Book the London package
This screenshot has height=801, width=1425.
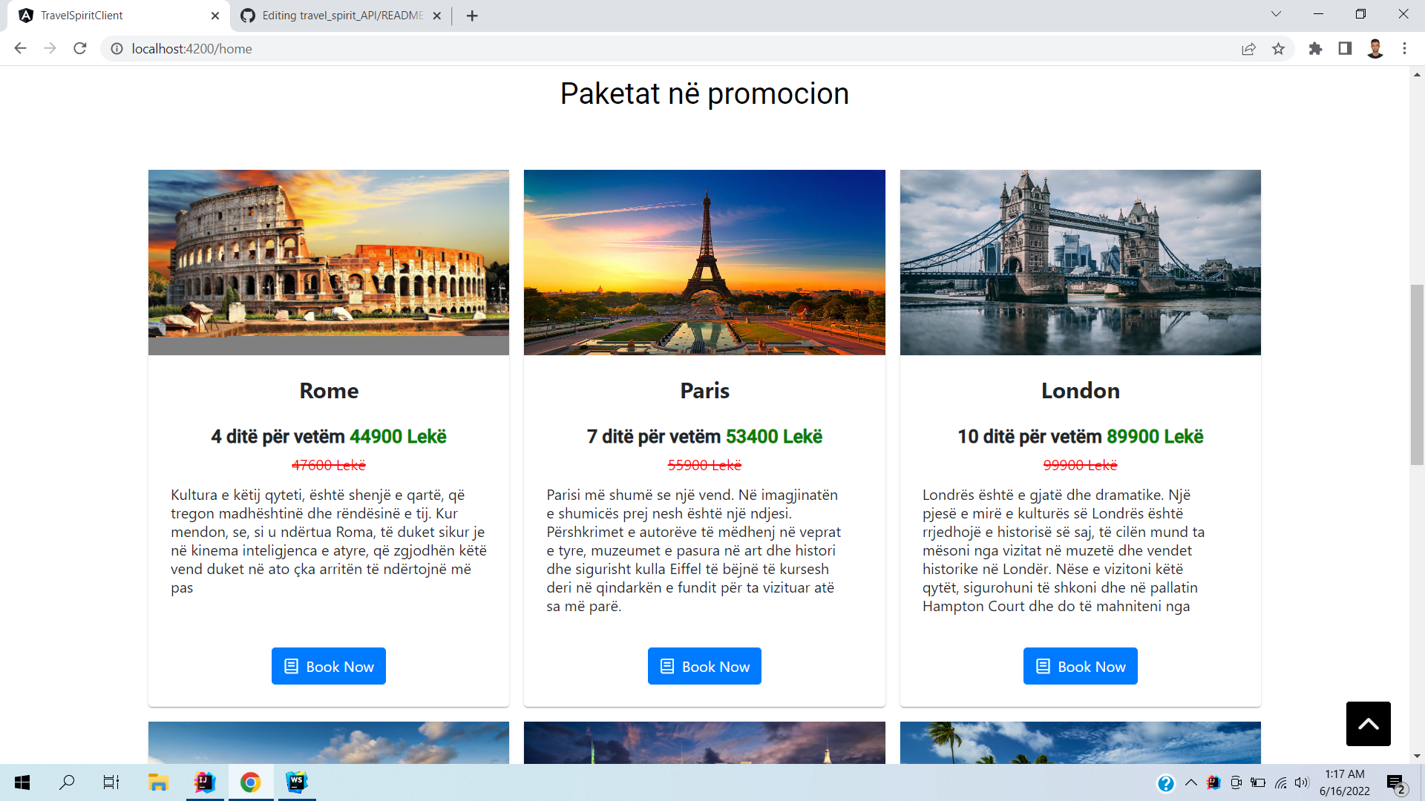(1080, 666)
